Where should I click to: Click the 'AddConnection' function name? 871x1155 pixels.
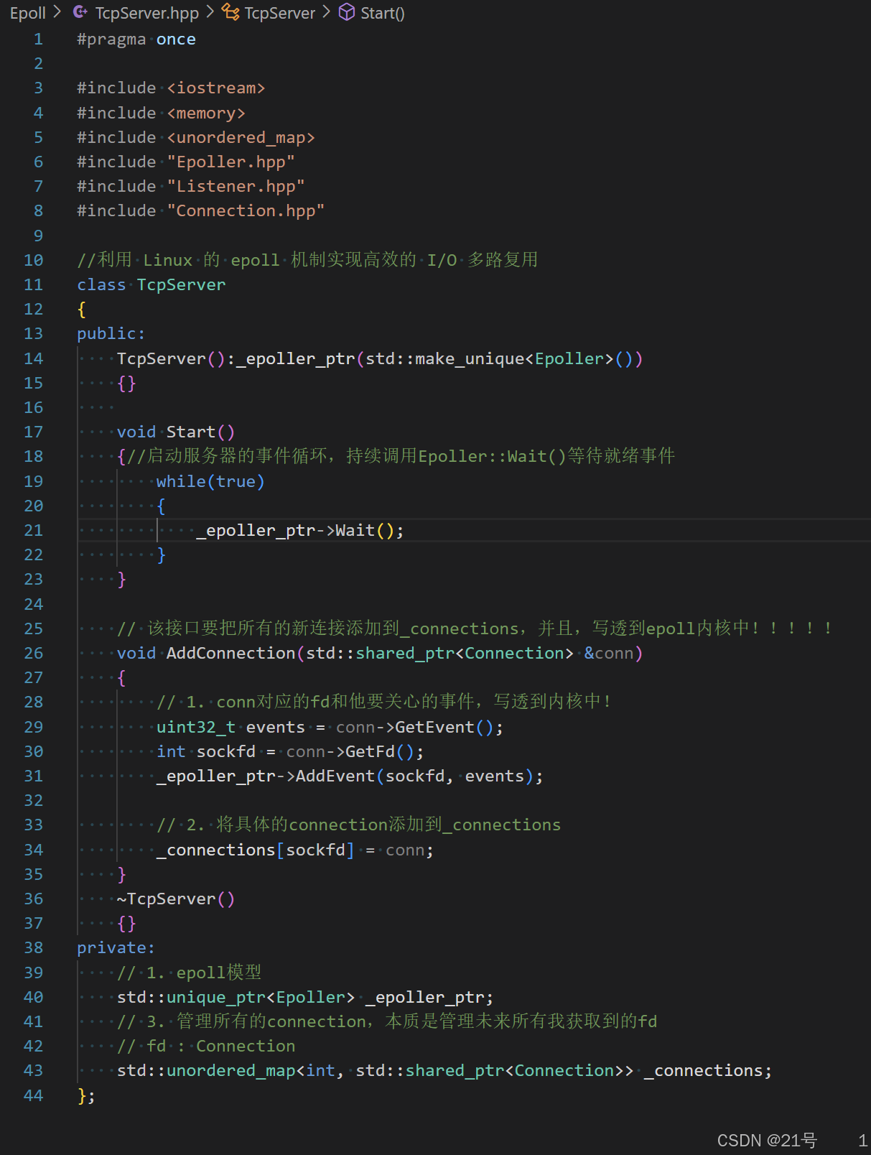pyautogui.click(x=230, y=653)
